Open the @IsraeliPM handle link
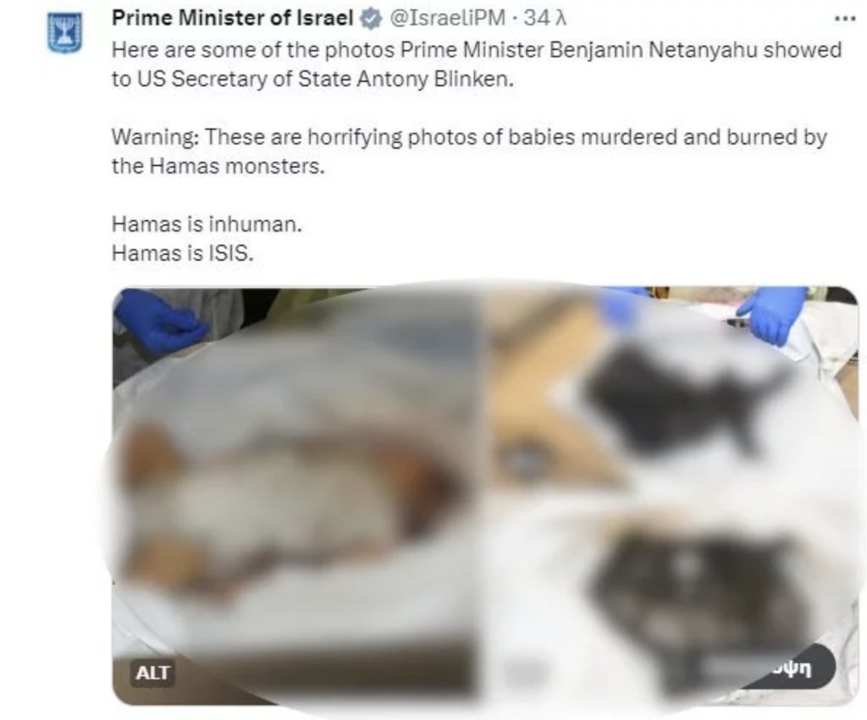Viewport: 867px width, 720px height. tap(448, 19)
